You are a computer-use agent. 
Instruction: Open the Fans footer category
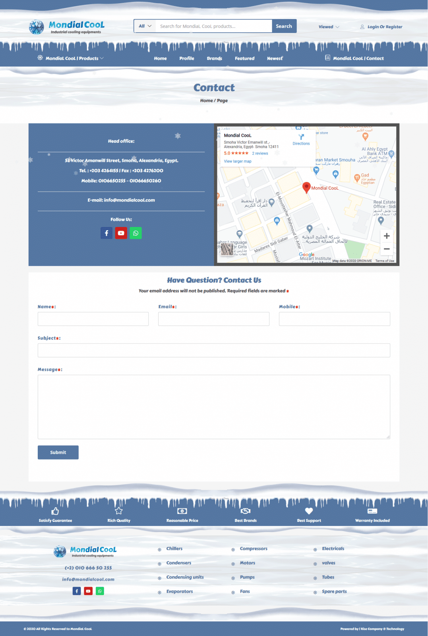(x=245, y=591)
